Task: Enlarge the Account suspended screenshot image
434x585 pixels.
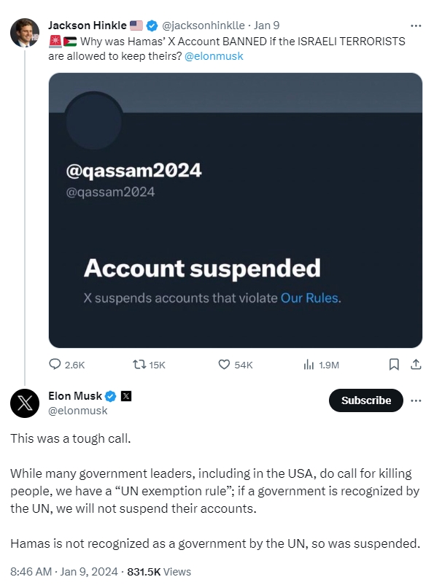Action: pos(236,210)
